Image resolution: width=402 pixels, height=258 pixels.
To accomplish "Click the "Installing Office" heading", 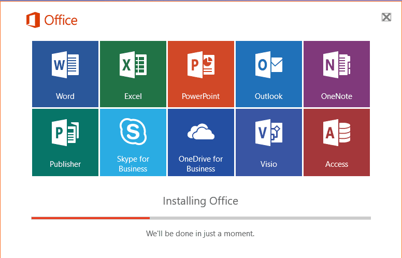I will 200,200.
